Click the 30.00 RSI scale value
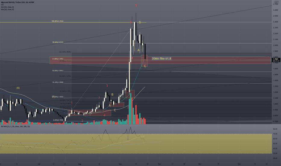 275,153
